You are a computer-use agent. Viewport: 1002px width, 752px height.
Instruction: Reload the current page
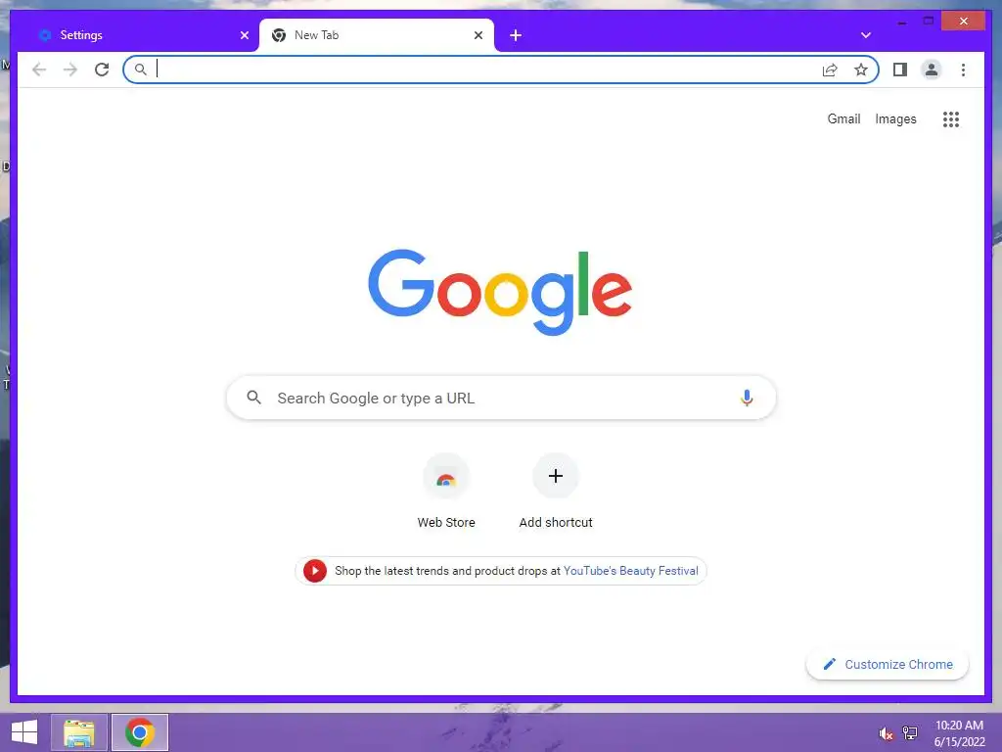102,70
